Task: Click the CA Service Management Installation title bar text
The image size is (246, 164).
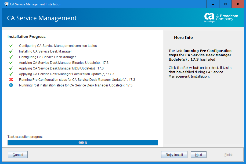Action: [x=35, y=4]
